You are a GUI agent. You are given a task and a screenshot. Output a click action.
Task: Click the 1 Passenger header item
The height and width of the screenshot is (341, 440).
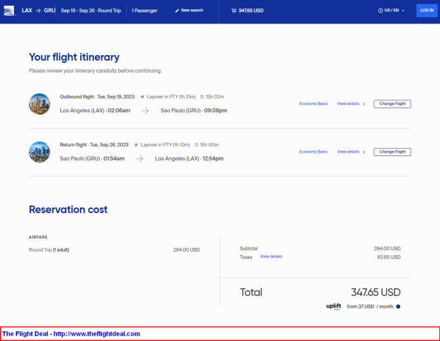coord(144,10)
